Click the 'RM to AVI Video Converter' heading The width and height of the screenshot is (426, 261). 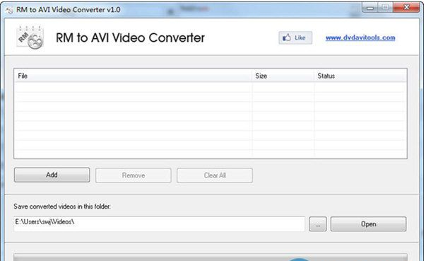click(x=130, y=37)
